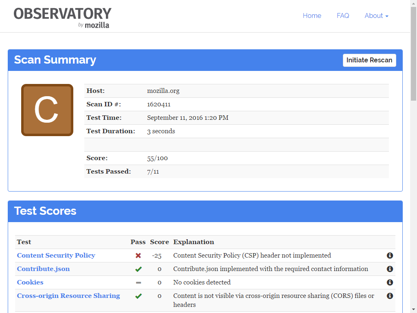The image size is (417, 313).
Task: Click the info icon for Contribute.json row
Action: [390, 269]
